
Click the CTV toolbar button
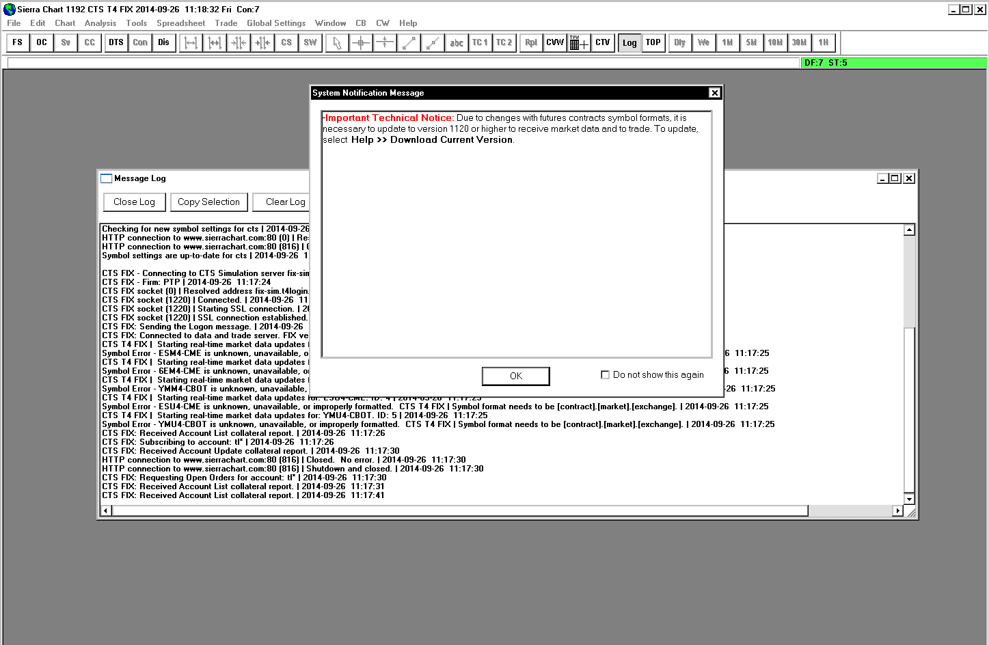(x=603, y=42)
